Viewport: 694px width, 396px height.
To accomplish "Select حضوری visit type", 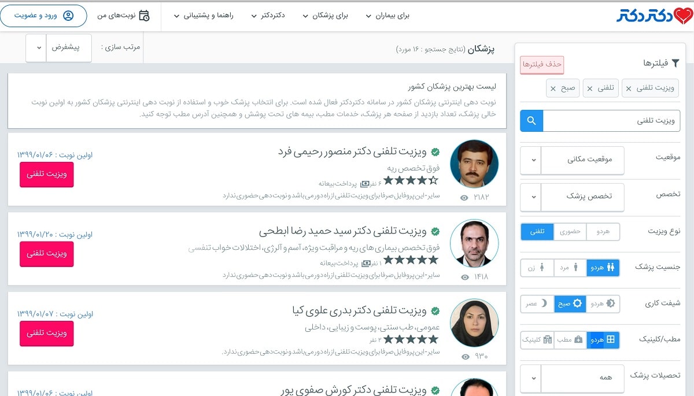I will [570, 232].
